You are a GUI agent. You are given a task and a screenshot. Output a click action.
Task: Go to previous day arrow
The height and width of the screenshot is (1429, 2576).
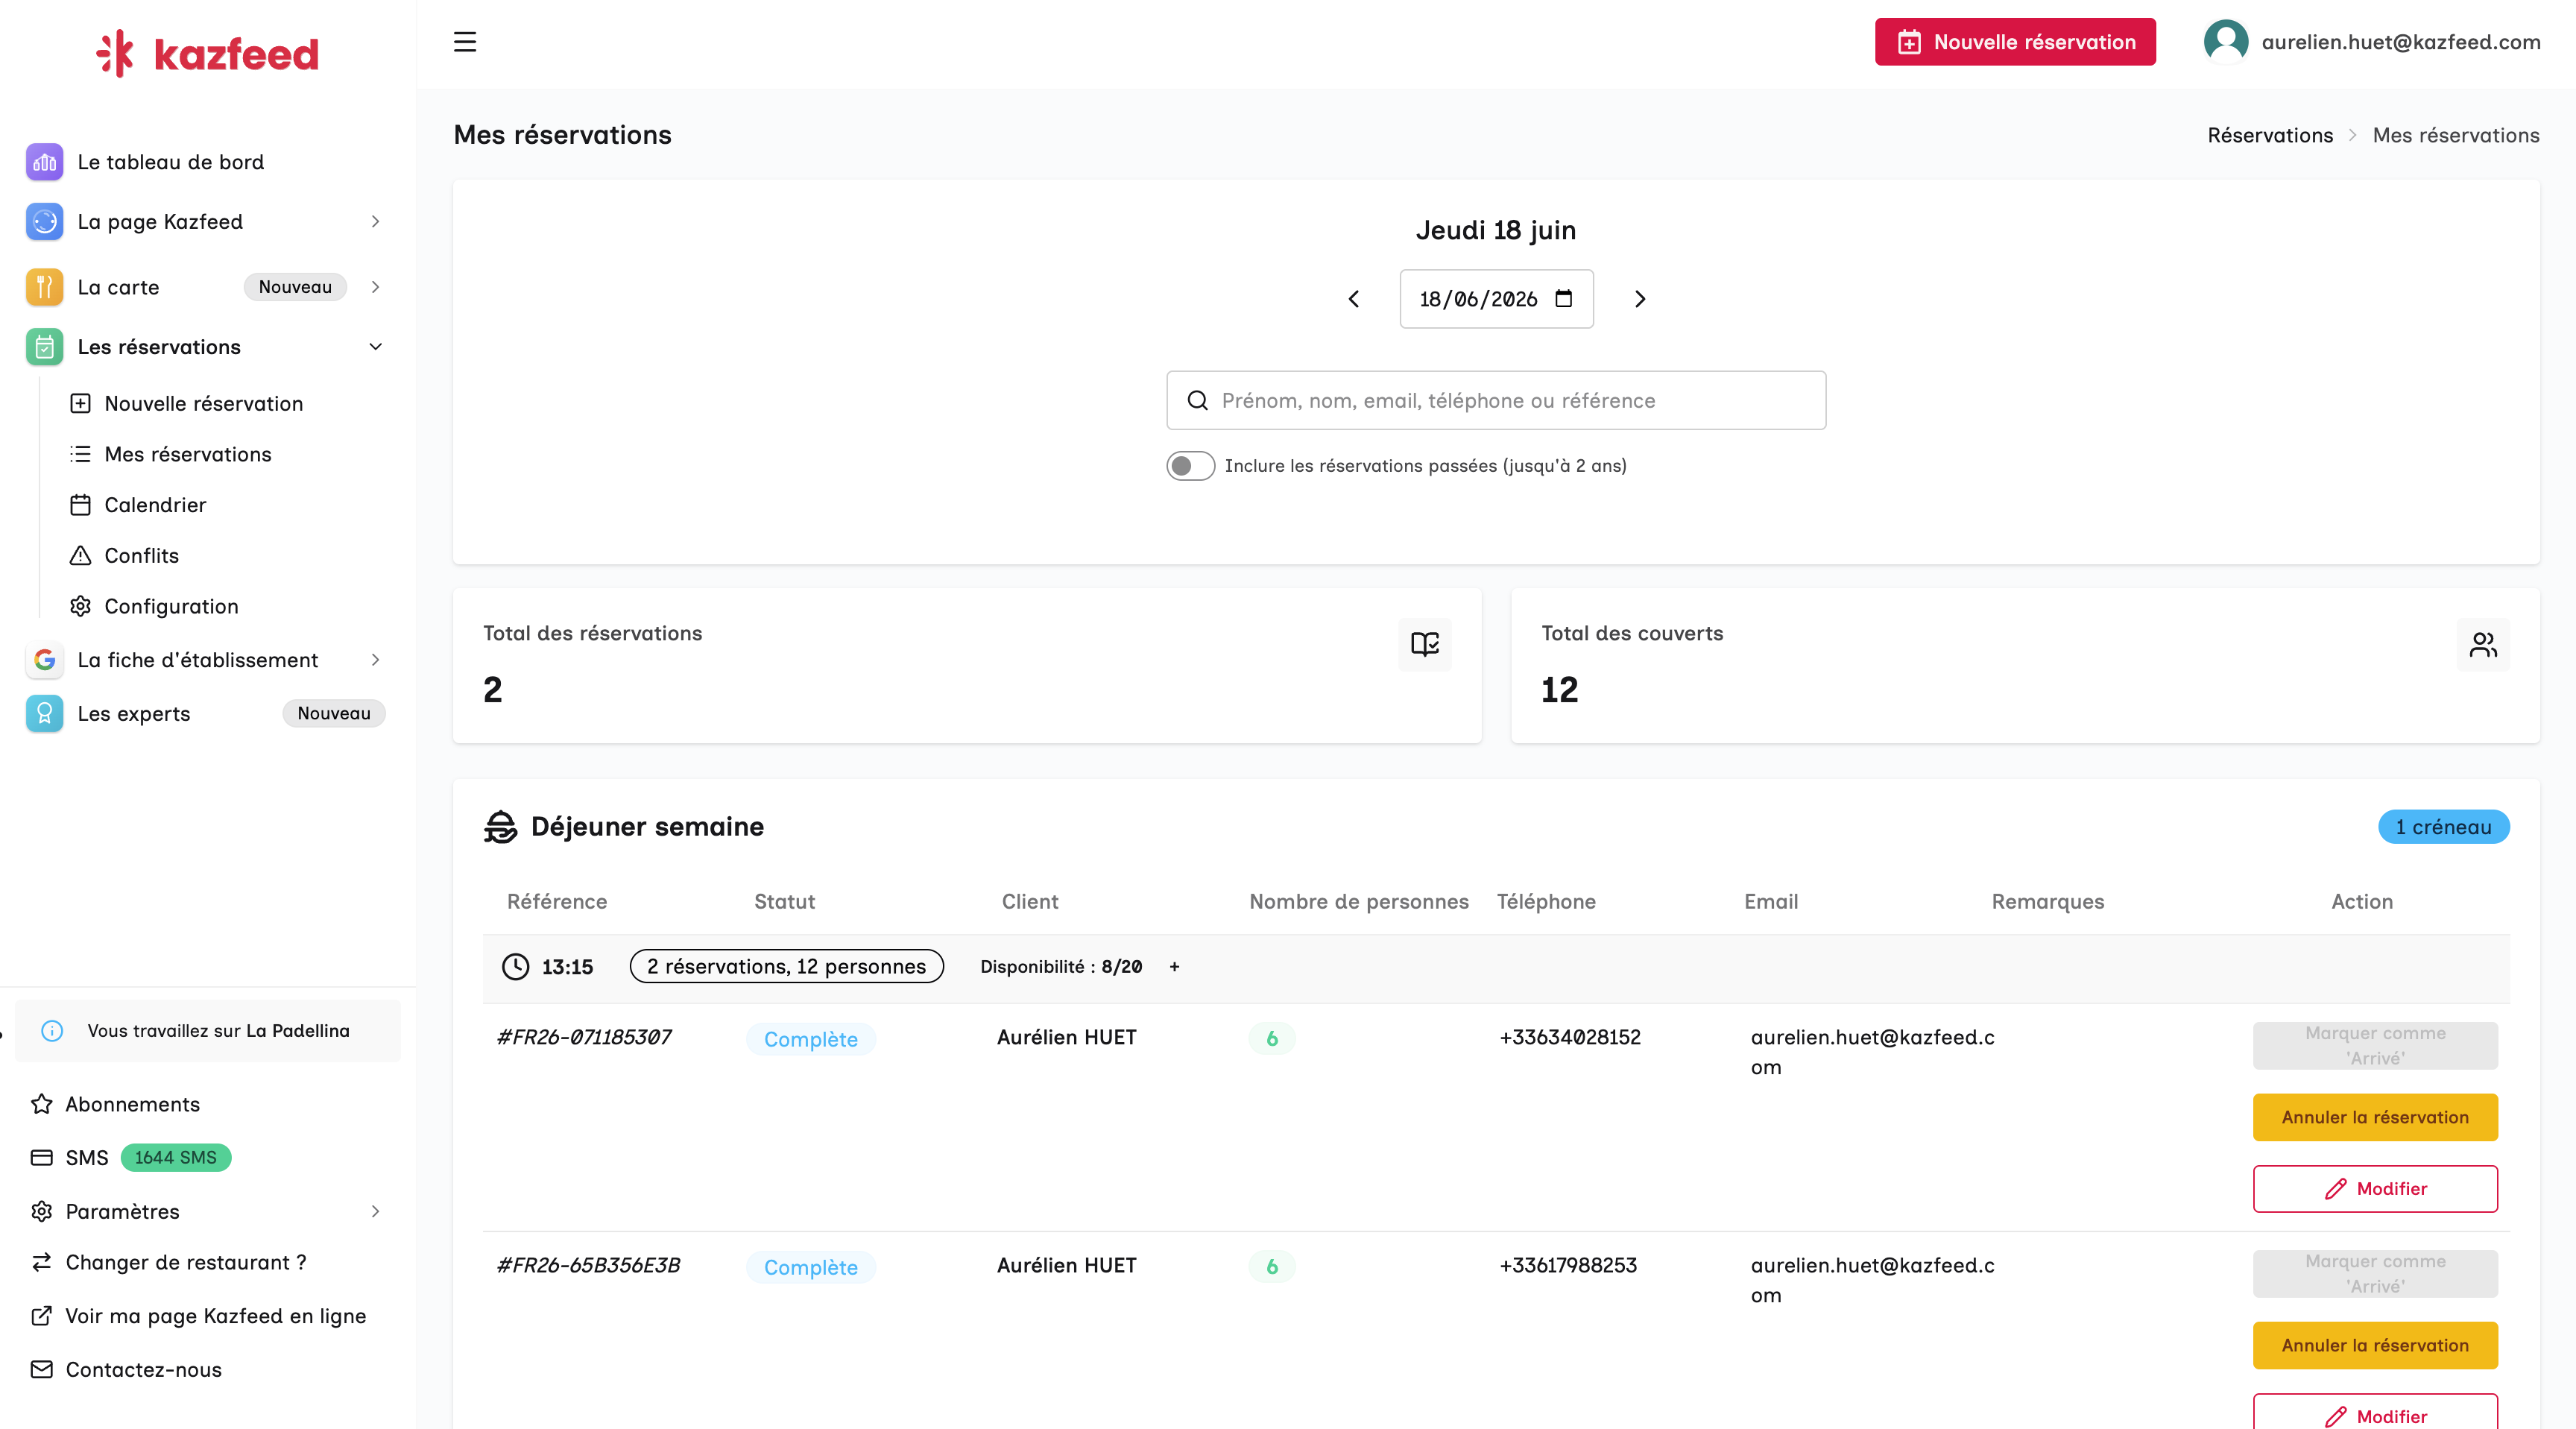tap(1354, 299)
